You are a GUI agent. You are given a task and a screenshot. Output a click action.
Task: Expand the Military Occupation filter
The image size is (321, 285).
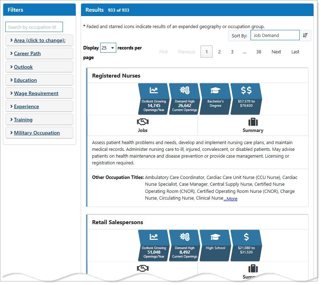(x=37, y=133)
